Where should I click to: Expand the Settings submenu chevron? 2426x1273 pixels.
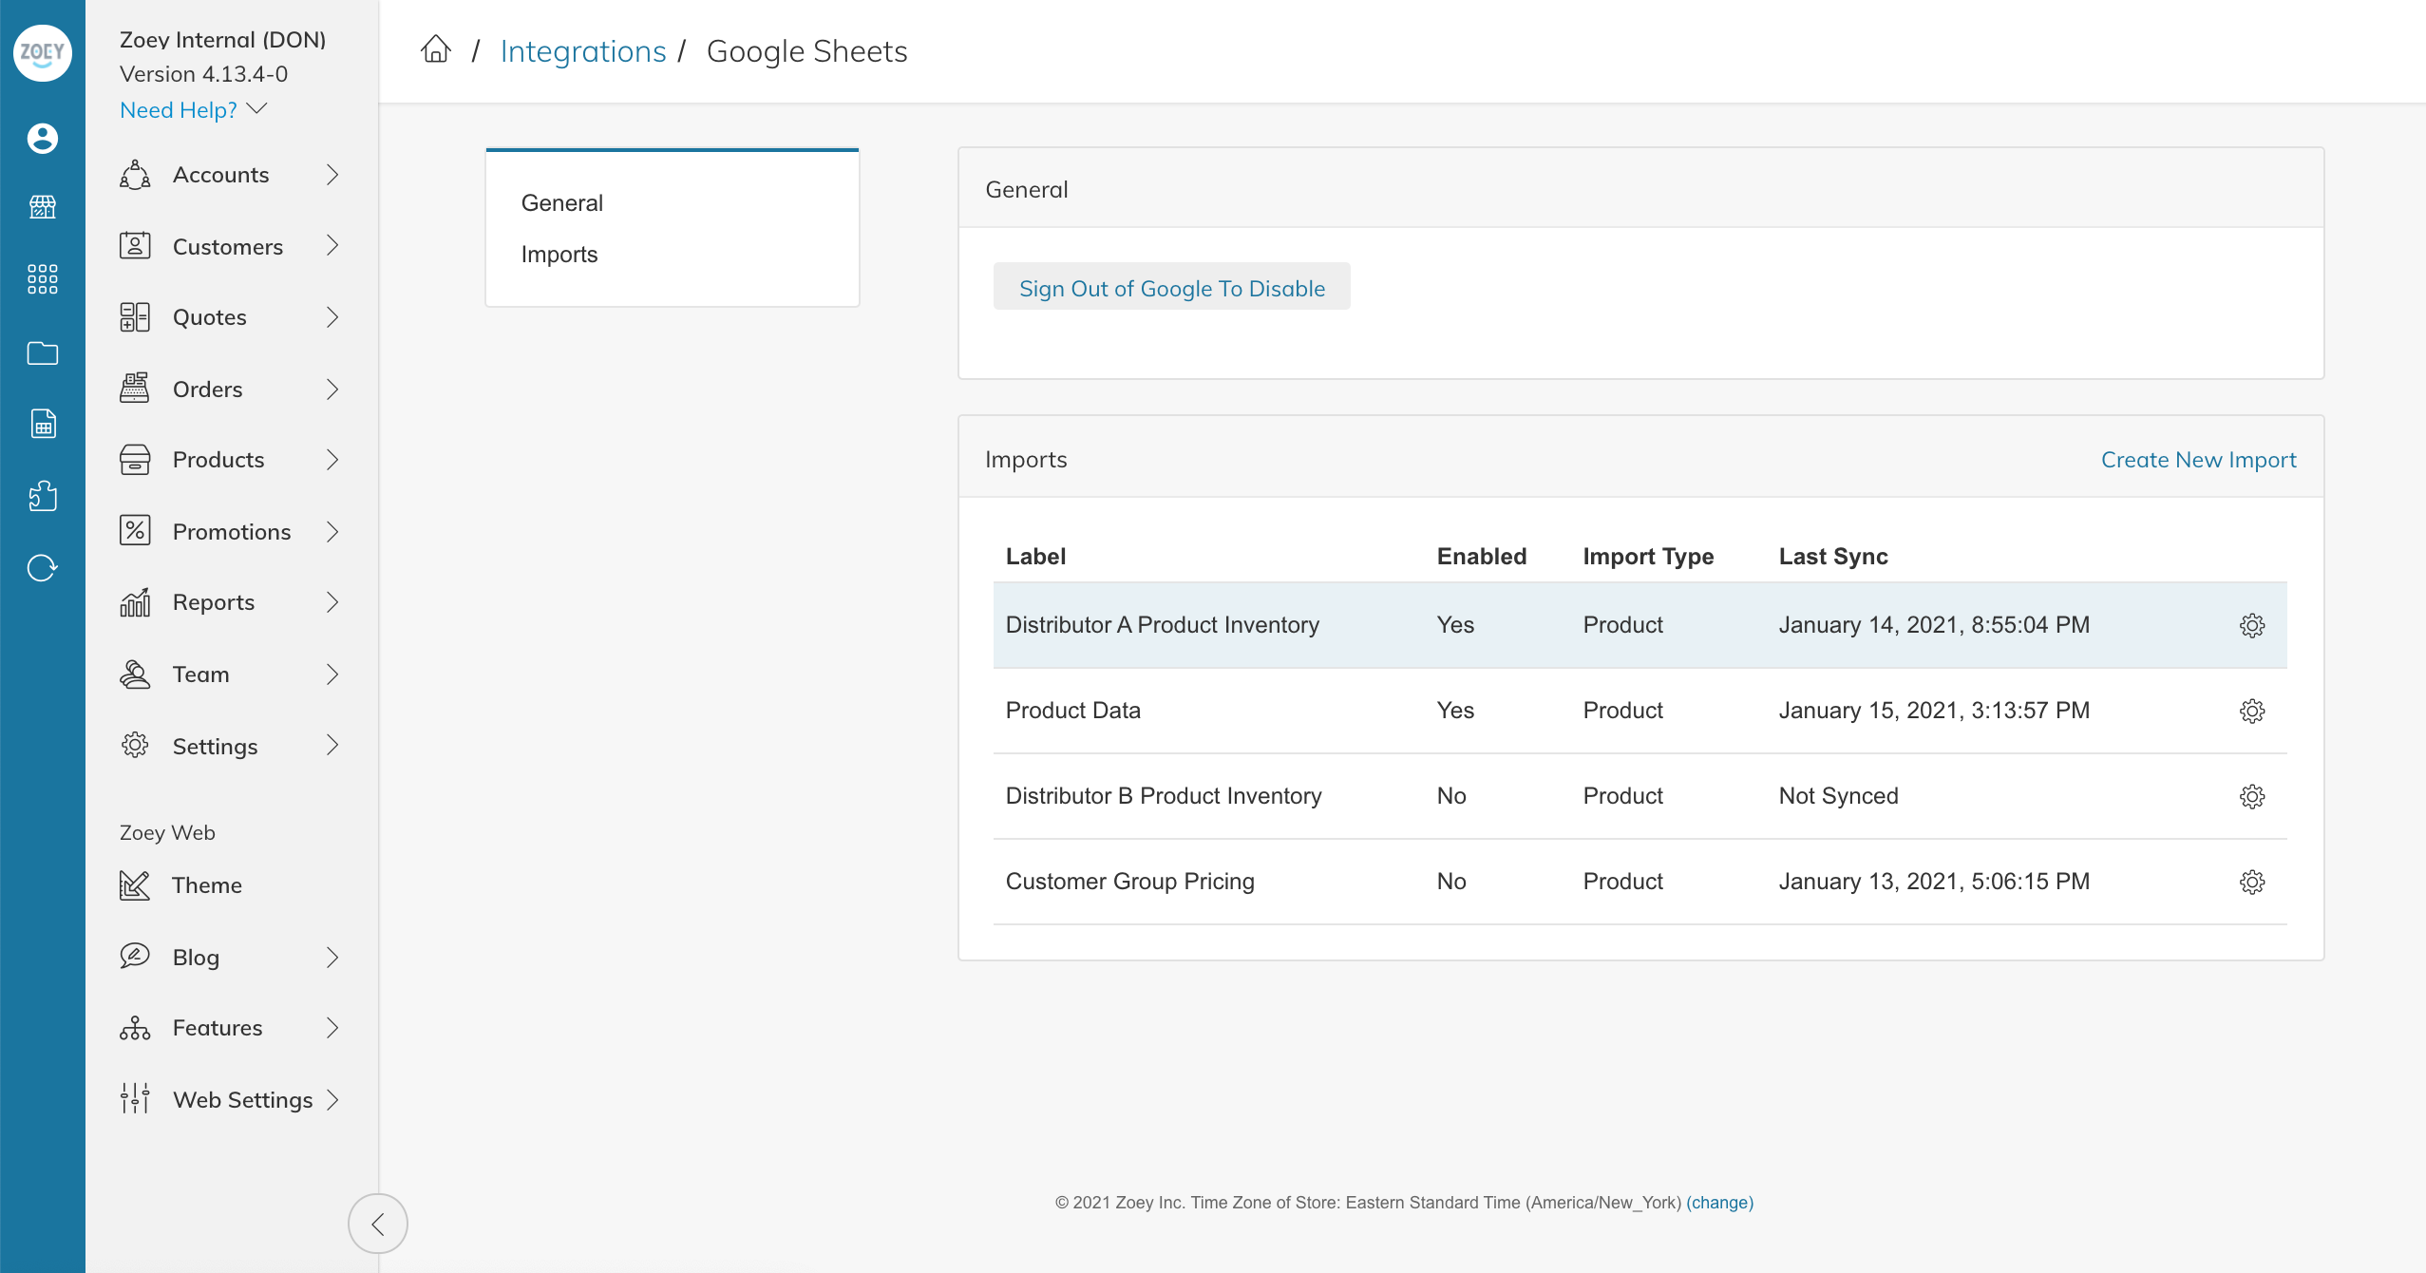332,746
